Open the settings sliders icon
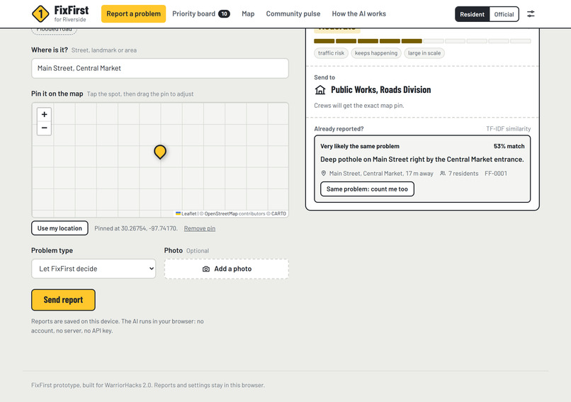This screenshot has width=571, height=402. click(x=531, y=14)
